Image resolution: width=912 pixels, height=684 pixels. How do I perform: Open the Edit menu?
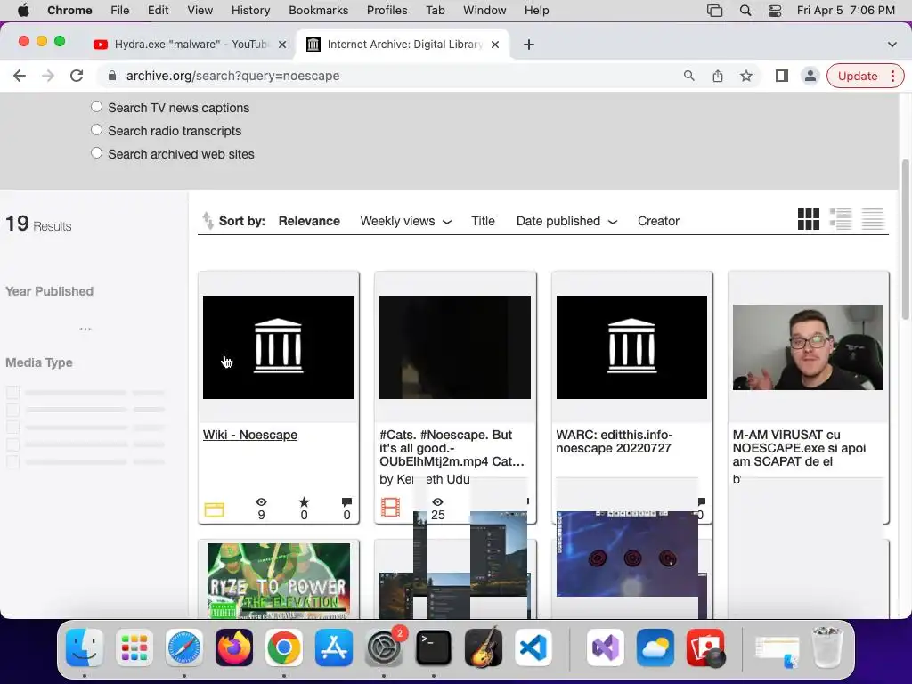(x=158, y=11)
